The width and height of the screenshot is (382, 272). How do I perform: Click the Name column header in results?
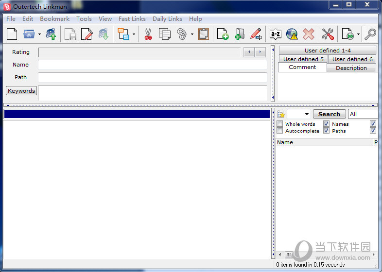(325, 142)
